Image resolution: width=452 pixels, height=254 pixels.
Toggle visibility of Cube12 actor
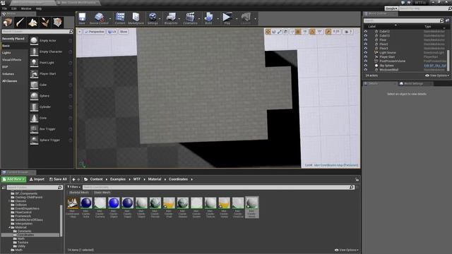tap(366, 31)
